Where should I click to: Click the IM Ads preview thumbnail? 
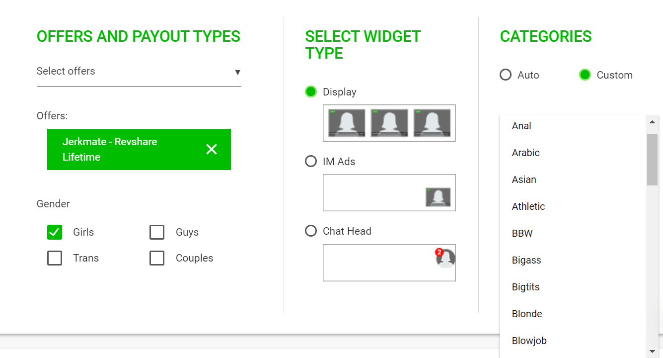tap(389, 192)
